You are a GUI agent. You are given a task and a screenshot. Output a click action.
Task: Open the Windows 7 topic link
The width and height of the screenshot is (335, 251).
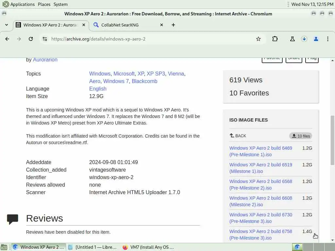click(116, 81)
